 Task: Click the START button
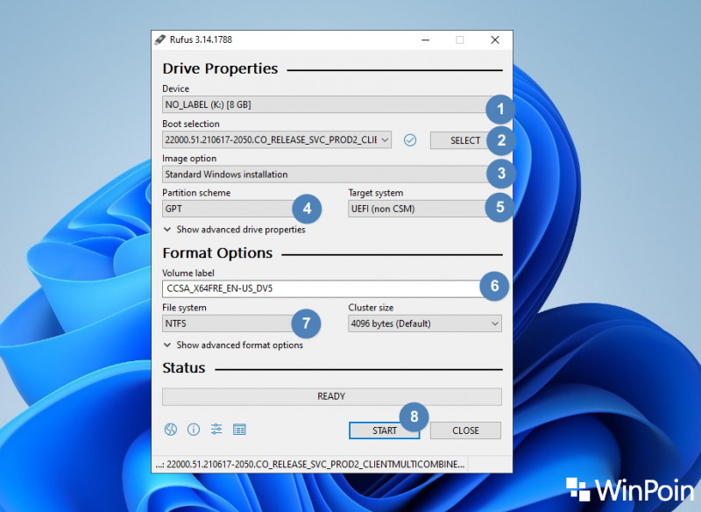(384, 430)
